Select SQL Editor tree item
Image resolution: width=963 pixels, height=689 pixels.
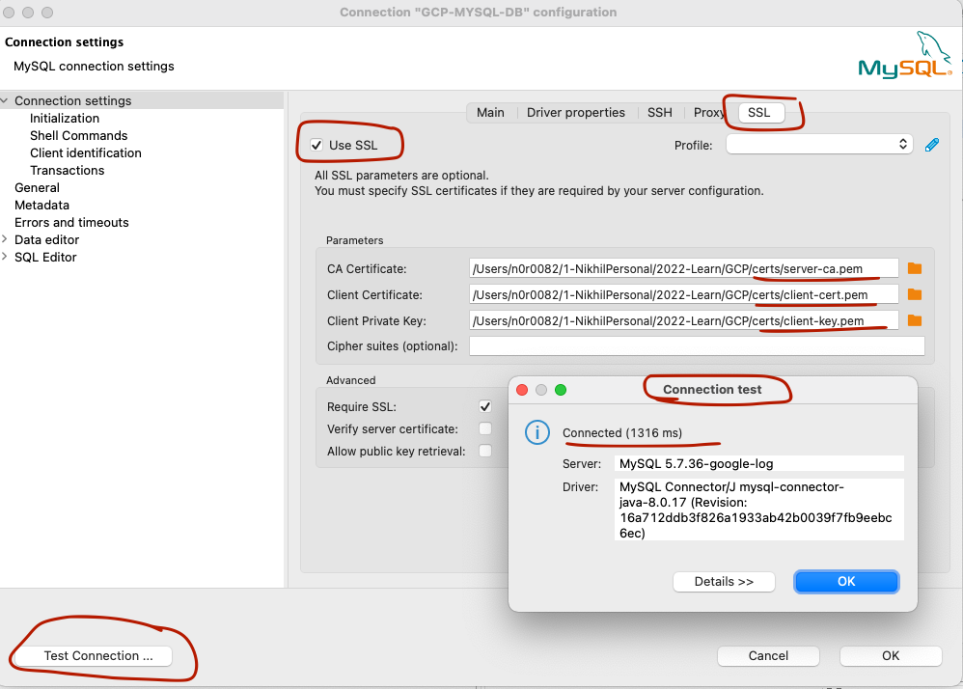coord(45,257)
